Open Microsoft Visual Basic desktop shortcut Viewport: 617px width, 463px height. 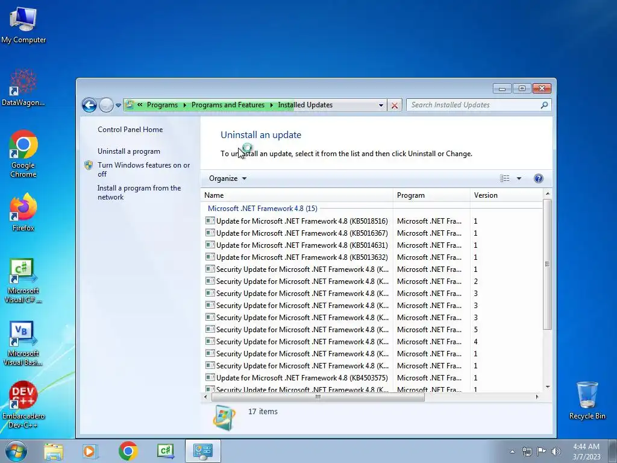pos(23,343)
